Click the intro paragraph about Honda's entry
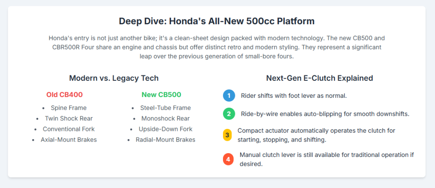 point(216,47)
